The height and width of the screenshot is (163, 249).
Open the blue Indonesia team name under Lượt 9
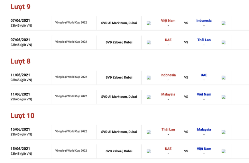204,21
